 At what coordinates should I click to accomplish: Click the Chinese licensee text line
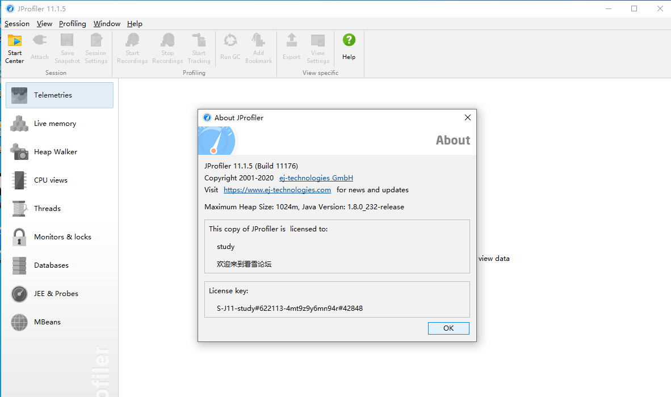pyautogui.click(x=244, y=264)
